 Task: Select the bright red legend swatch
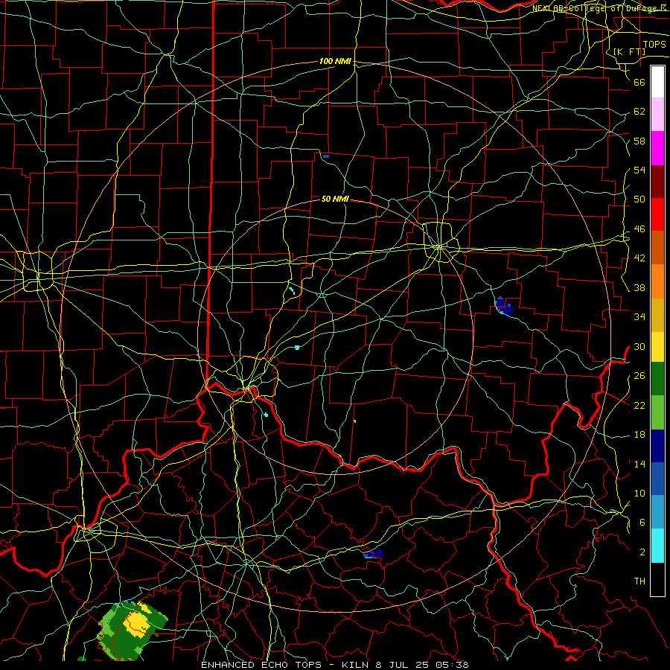pos(657,214)
